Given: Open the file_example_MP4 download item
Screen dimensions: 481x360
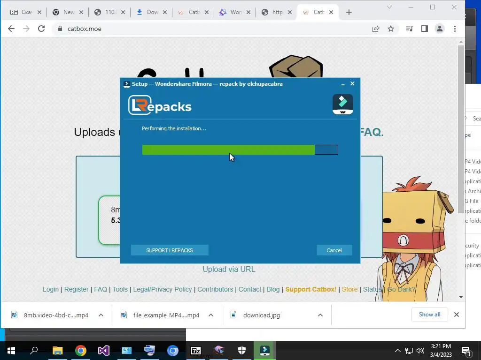Looking at the screenshot, I should tap(161, 315).
